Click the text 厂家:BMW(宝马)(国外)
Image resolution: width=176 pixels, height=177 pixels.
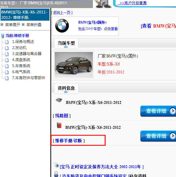(118, 56)
